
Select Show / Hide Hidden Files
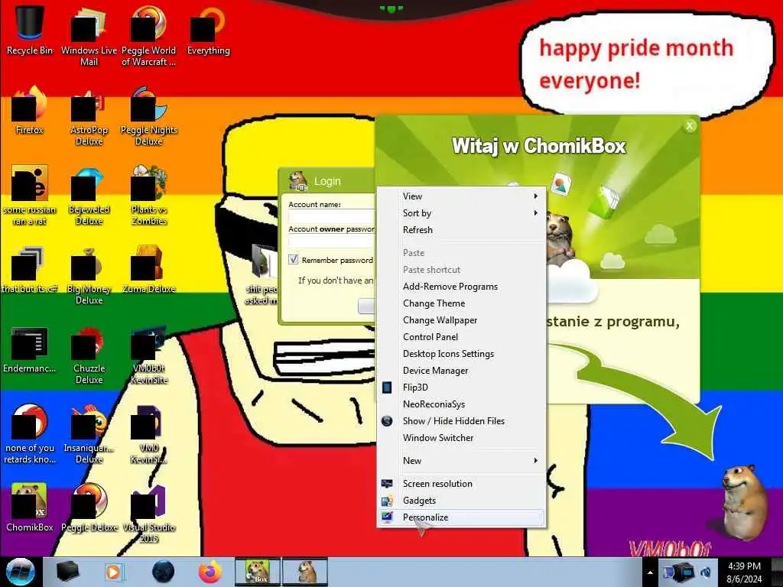461,421
